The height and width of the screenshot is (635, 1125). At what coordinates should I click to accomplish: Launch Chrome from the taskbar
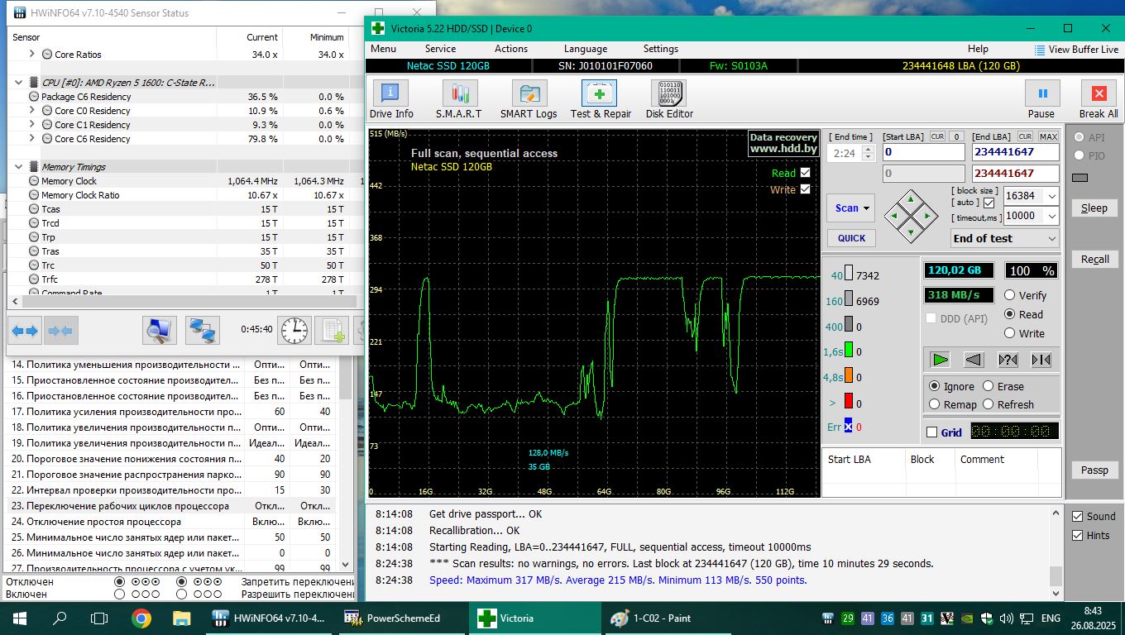coord(141,618)
